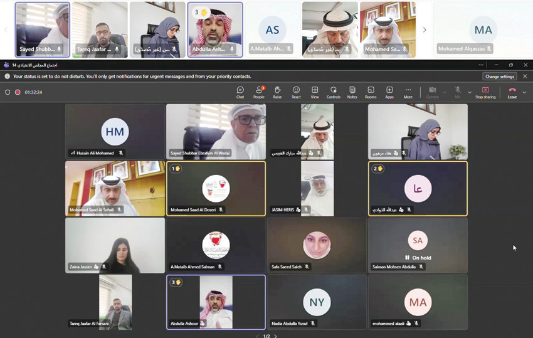Expand the arrow next to Leave

click(524, 92)
